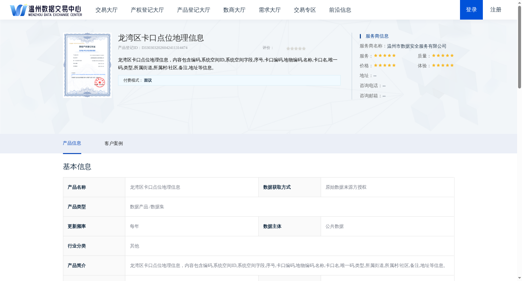
Task: Click the Wenzhou Data Exchange Center logo
Action: [x=46, y=10]
